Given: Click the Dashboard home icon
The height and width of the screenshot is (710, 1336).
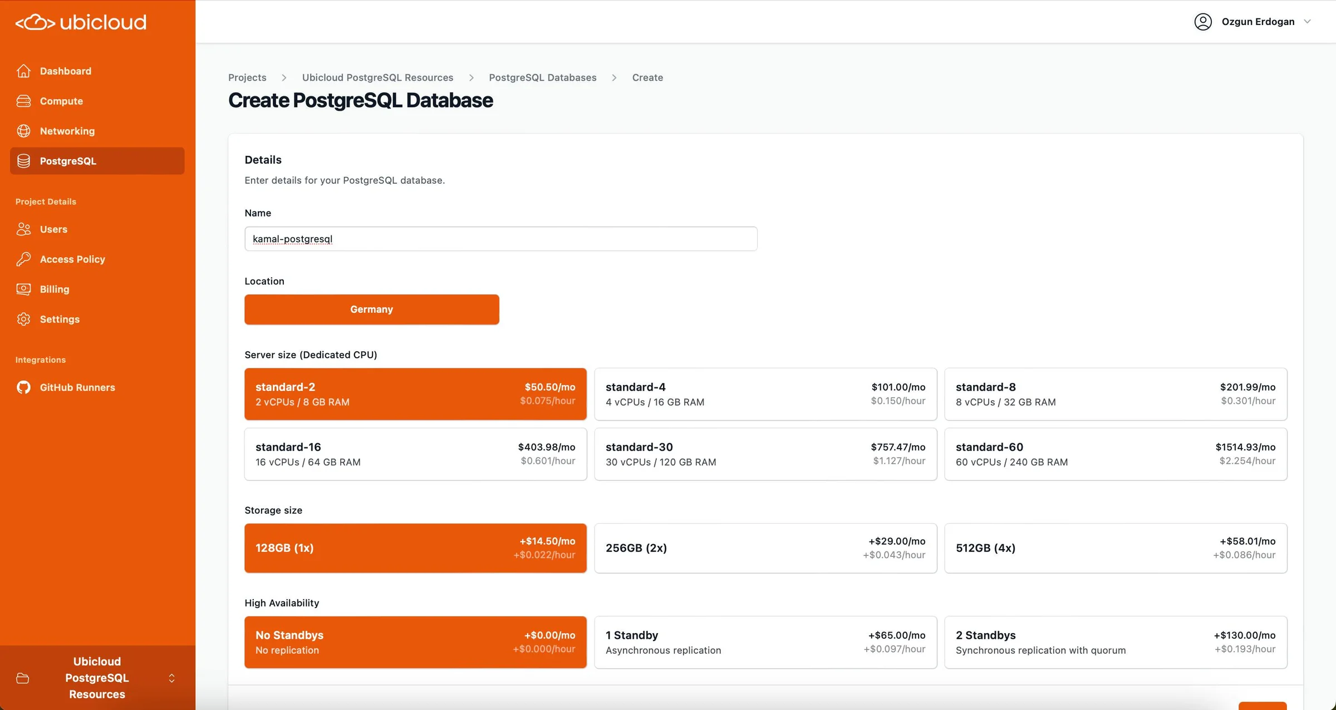Looking at the screenshot, I should point(23,71).
